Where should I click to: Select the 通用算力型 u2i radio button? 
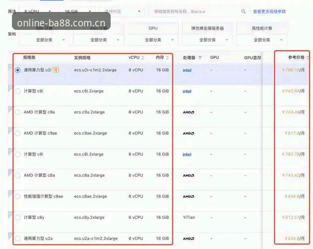pyautogui.click(x=18, y=70)
